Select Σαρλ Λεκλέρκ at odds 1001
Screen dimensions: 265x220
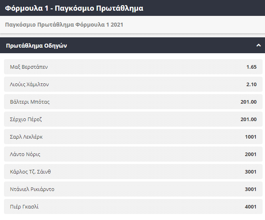[133, 137]
